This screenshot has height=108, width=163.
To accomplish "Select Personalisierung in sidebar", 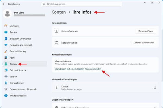I will point(25,51).
